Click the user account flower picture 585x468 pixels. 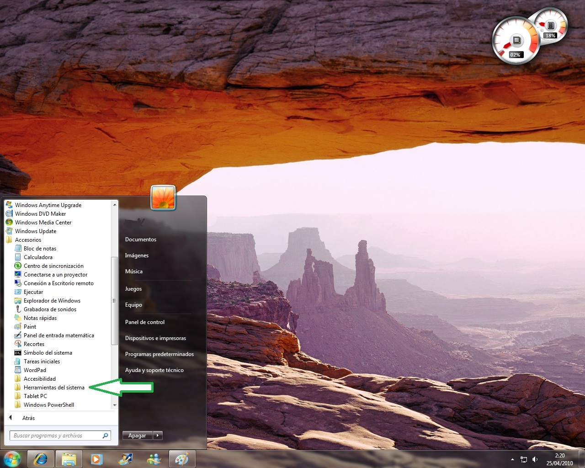(163, 197)
